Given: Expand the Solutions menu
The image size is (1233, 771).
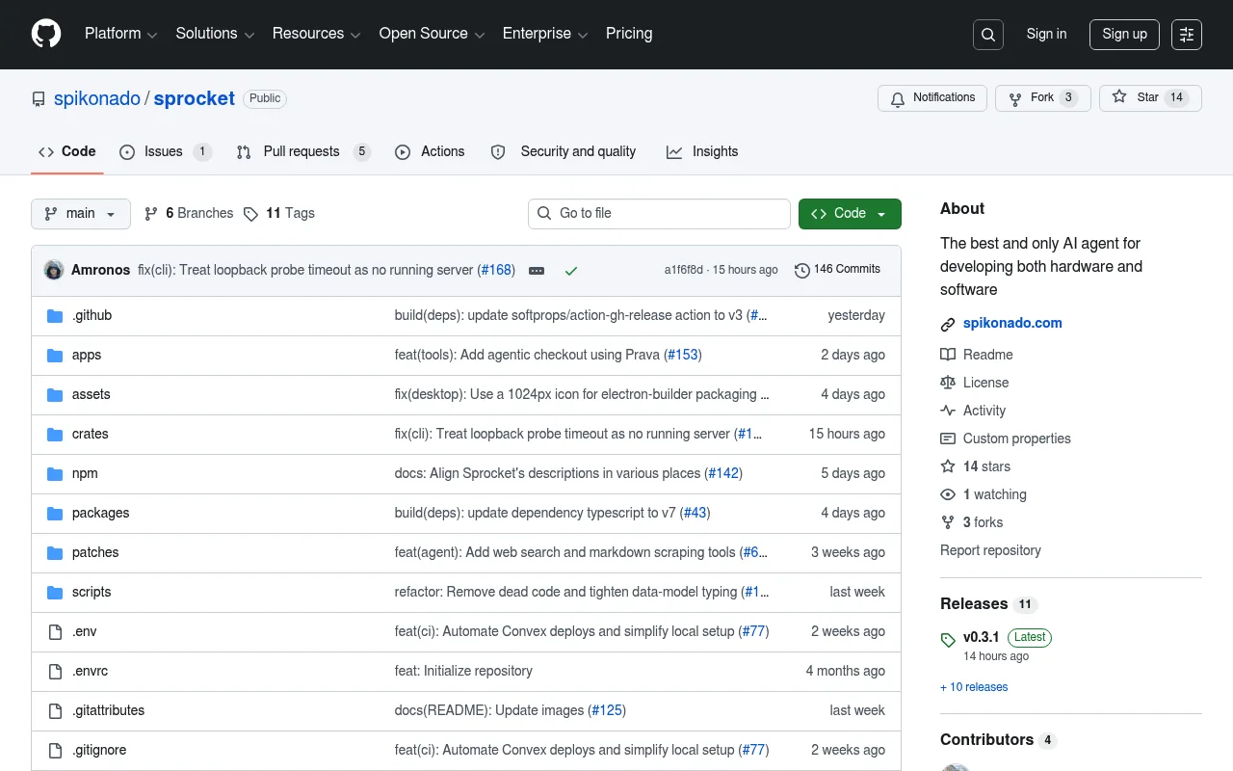Looking at the screenshot, I should click(x=215, y=34).
